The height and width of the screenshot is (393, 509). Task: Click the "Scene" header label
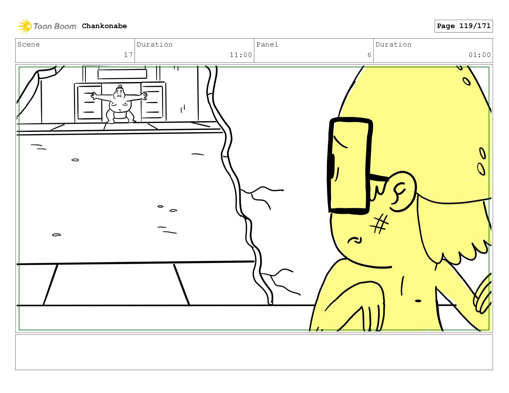(29, 44)
